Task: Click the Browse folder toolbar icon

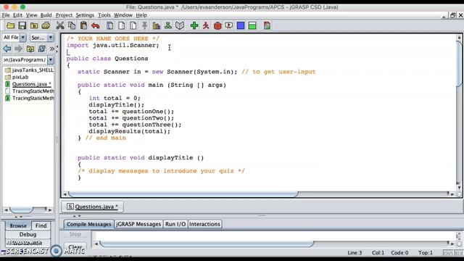Action: [34, 26]
